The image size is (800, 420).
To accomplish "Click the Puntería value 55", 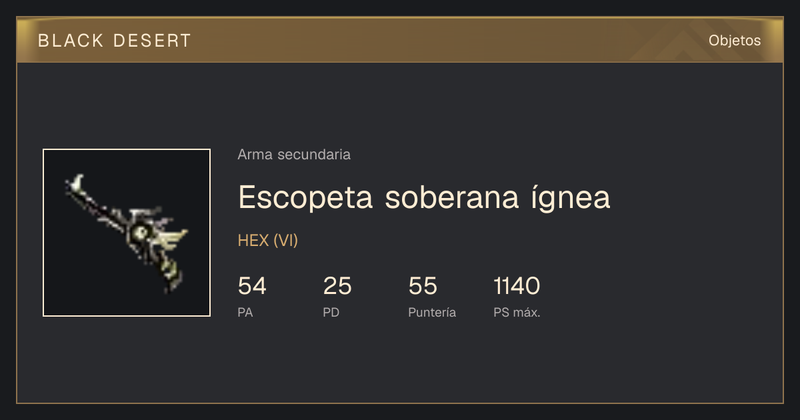I will [x=423, y=286].
